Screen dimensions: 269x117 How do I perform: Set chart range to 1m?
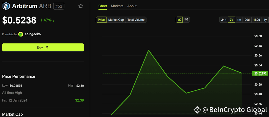[x=239, y=20]
